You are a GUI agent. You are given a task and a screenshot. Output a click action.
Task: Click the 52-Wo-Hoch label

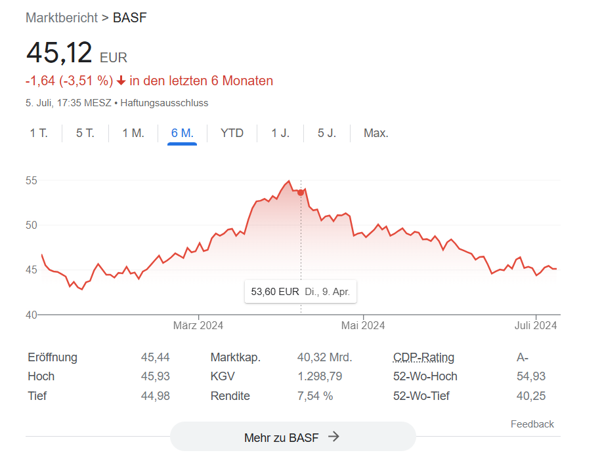point(425,376)
